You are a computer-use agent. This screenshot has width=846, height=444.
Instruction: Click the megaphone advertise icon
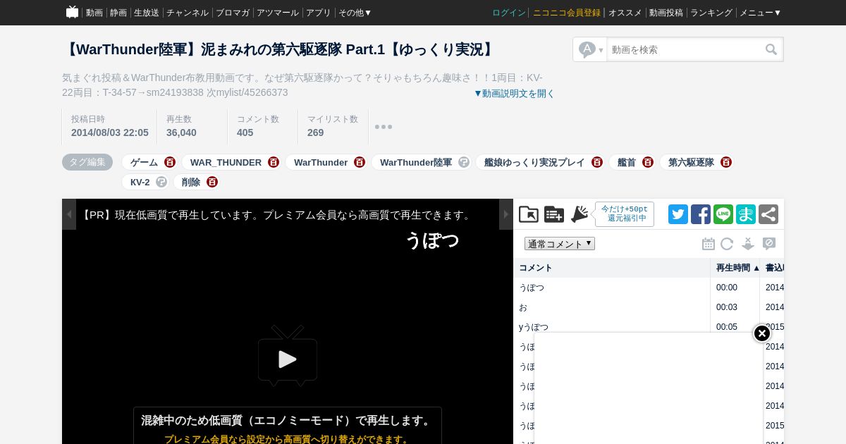[580, 214]
